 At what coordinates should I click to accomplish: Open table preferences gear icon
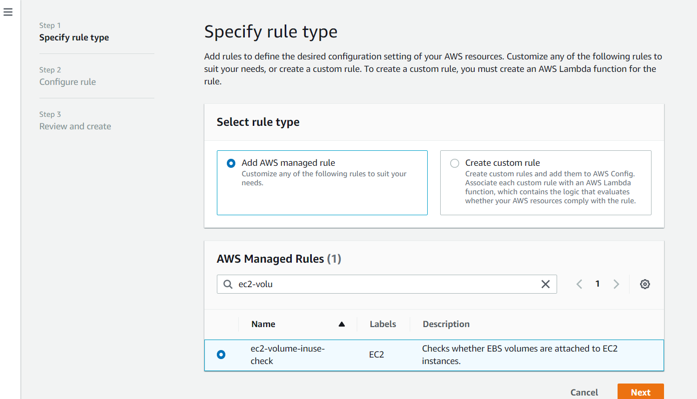click(x=645, y=284)
